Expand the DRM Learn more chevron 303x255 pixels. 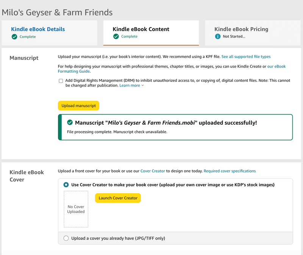[x=143, y=86]
